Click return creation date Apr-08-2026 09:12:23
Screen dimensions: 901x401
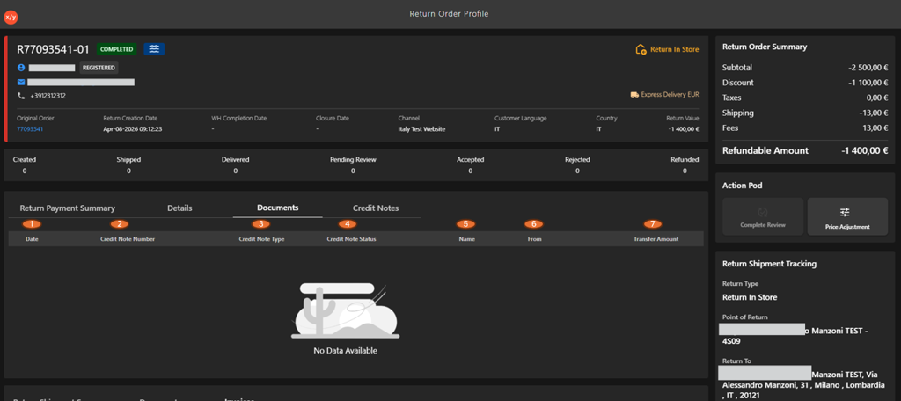pos(133,128)
